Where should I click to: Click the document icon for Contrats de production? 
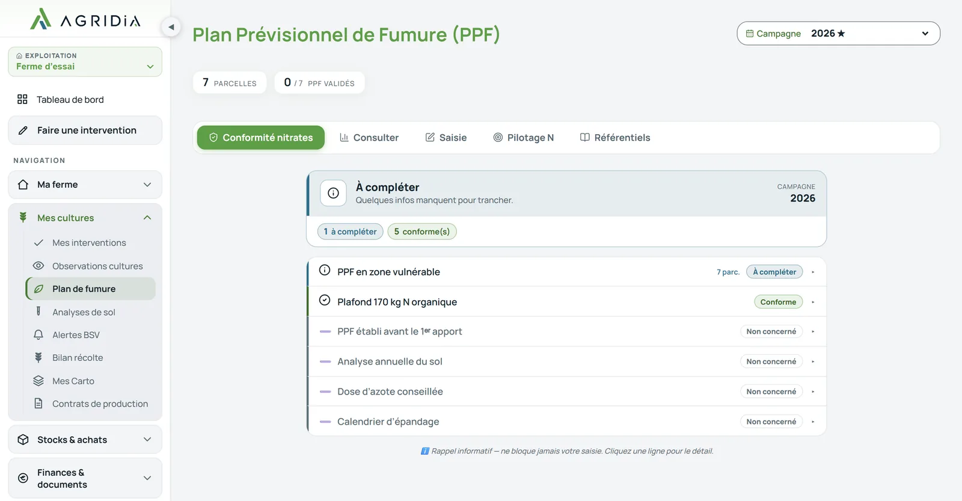38,404
